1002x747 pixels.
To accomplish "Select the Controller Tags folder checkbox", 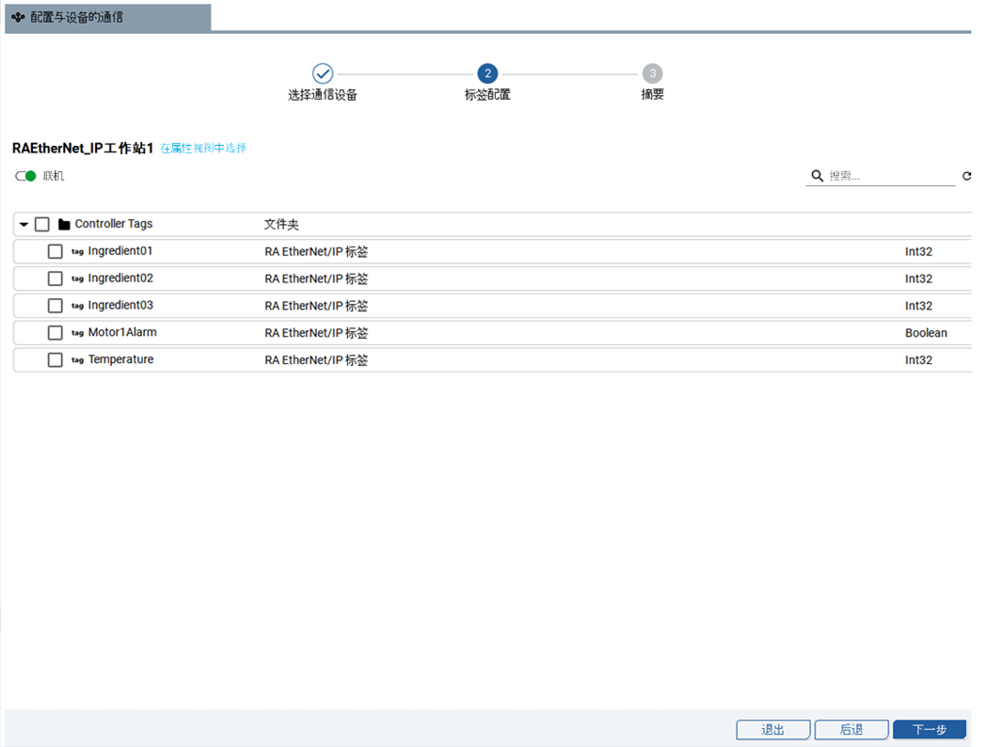I will click(42, 225).
